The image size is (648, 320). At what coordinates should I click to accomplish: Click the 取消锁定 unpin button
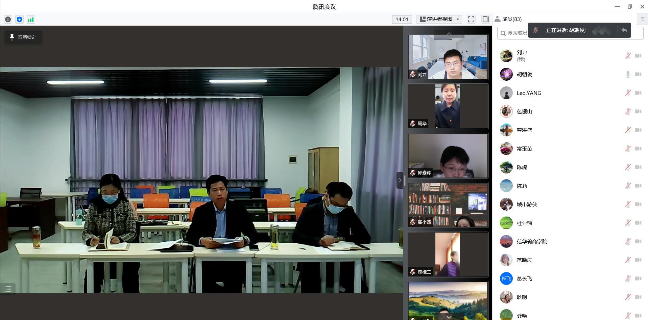(x=23, y=37)
